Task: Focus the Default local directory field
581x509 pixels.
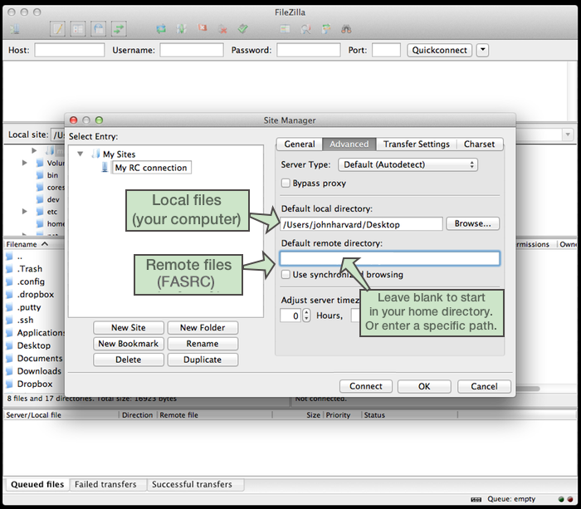Action: click(361, 224)
